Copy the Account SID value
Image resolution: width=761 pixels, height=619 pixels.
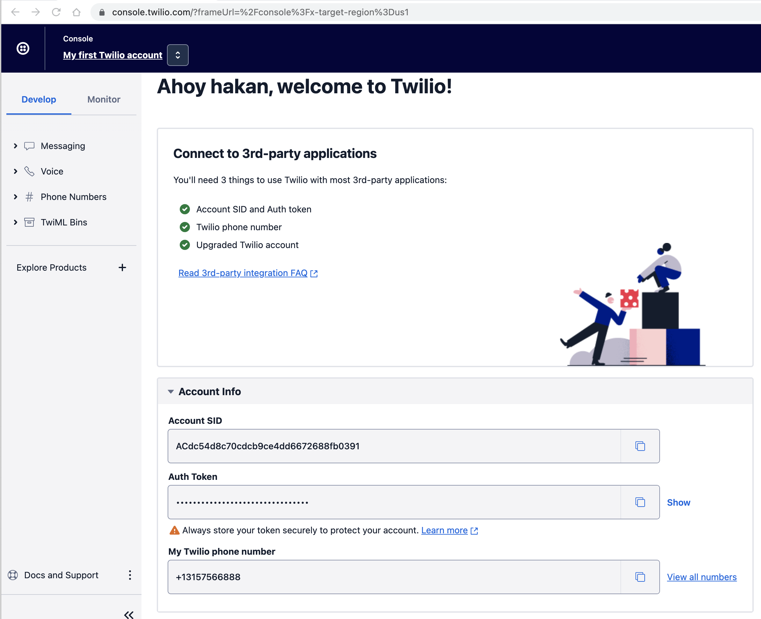[640, 446]
